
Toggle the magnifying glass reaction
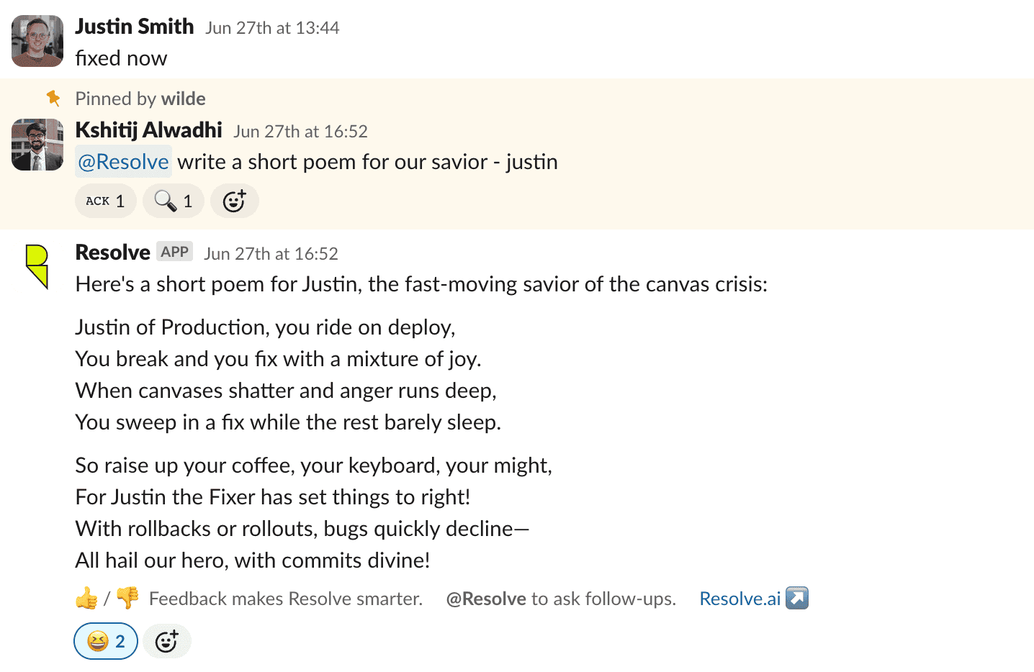tap(174, 201)
